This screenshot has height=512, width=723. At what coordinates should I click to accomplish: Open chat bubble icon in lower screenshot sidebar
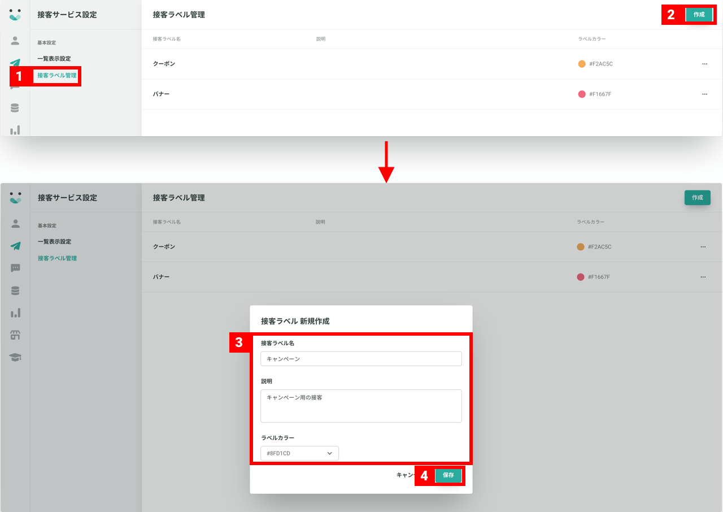15,268
